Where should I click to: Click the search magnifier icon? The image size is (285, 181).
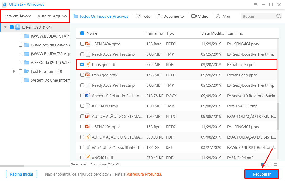279,16
